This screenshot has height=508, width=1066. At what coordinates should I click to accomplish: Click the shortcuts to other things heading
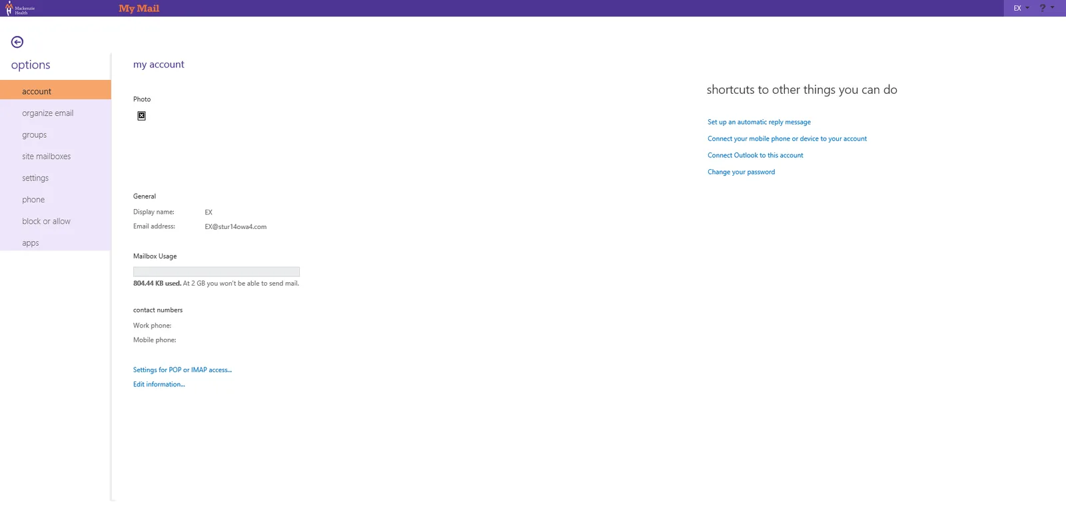coord(801,90)
